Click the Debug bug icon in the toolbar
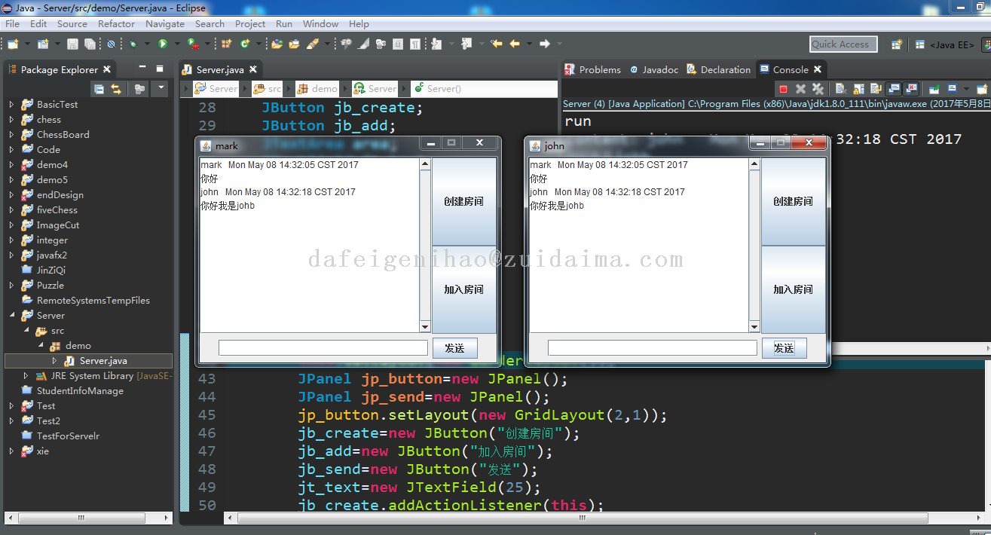Screen dimensions: 991x535 click(x=132, y=44)
